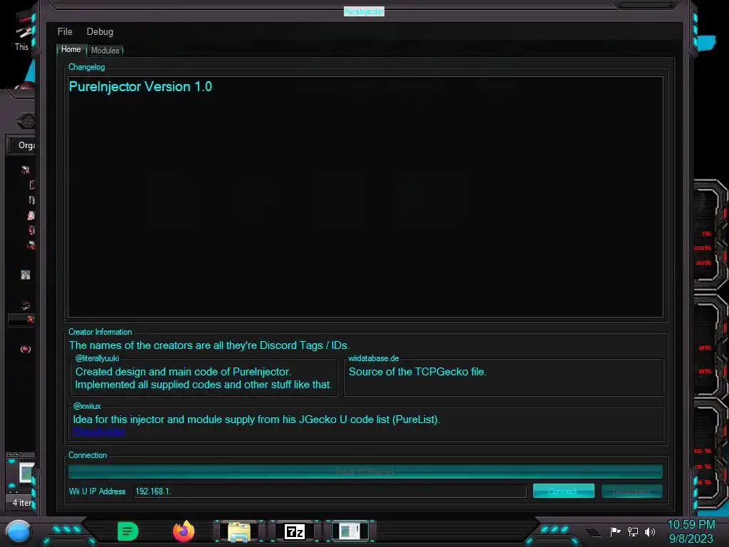Click the network tray icon

click(633, 531)
